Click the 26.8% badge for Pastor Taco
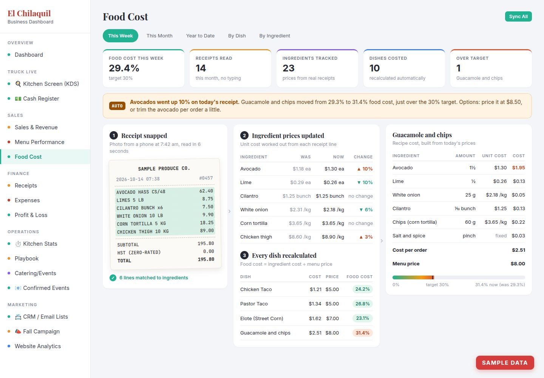 pyautogui.click(x=363, y=304)
